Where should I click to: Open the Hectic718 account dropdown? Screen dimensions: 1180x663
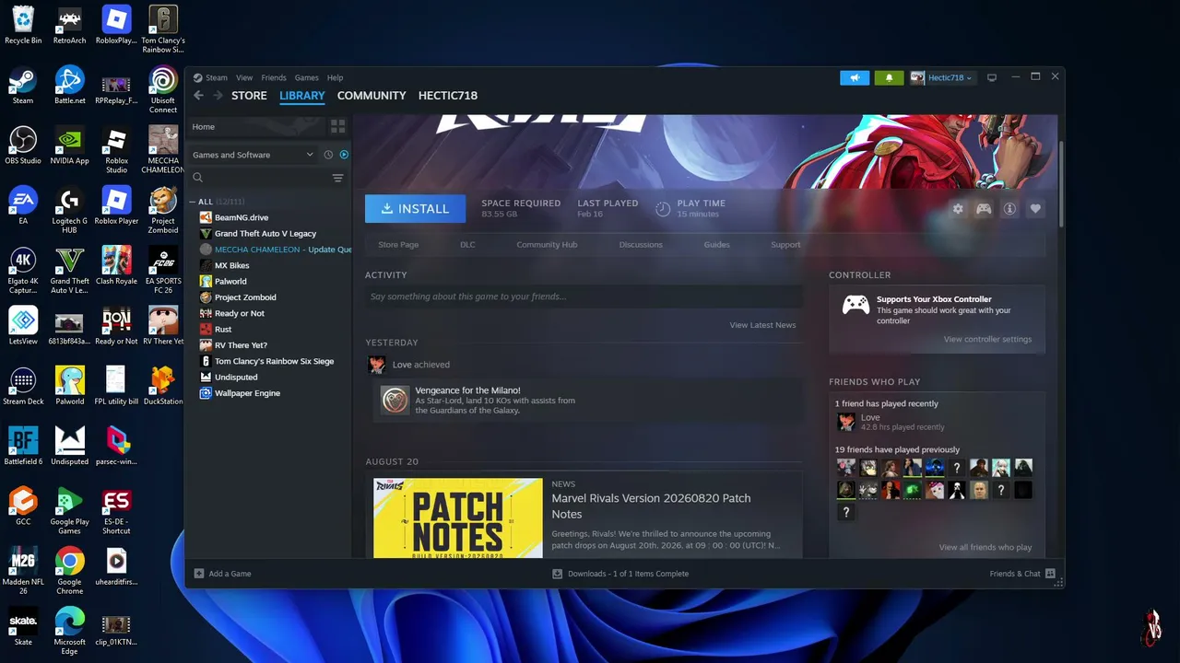(941, 77)
